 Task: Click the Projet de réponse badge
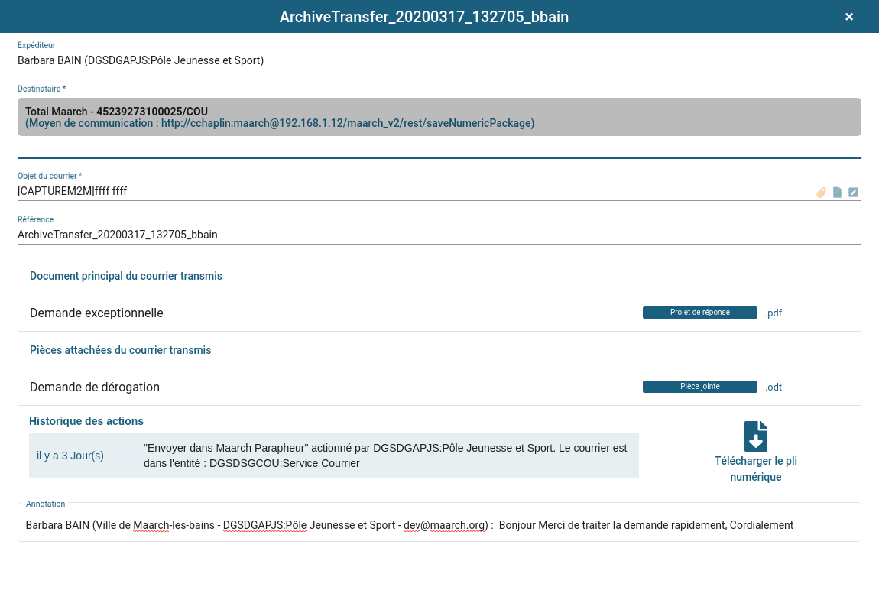(699, 313)
